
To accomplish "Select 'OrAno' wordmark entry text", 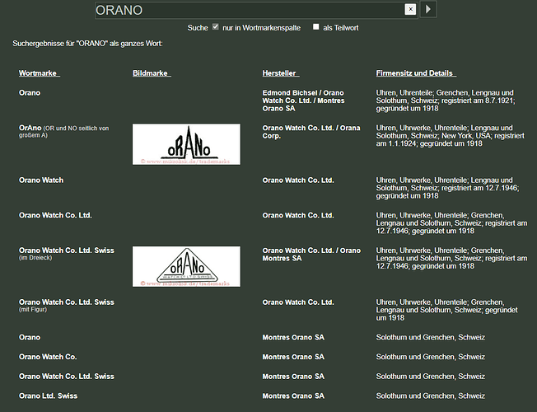I will click(63, 131).
